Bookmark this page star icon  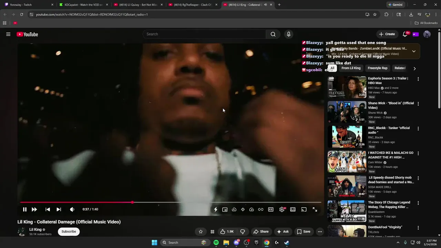375,14
